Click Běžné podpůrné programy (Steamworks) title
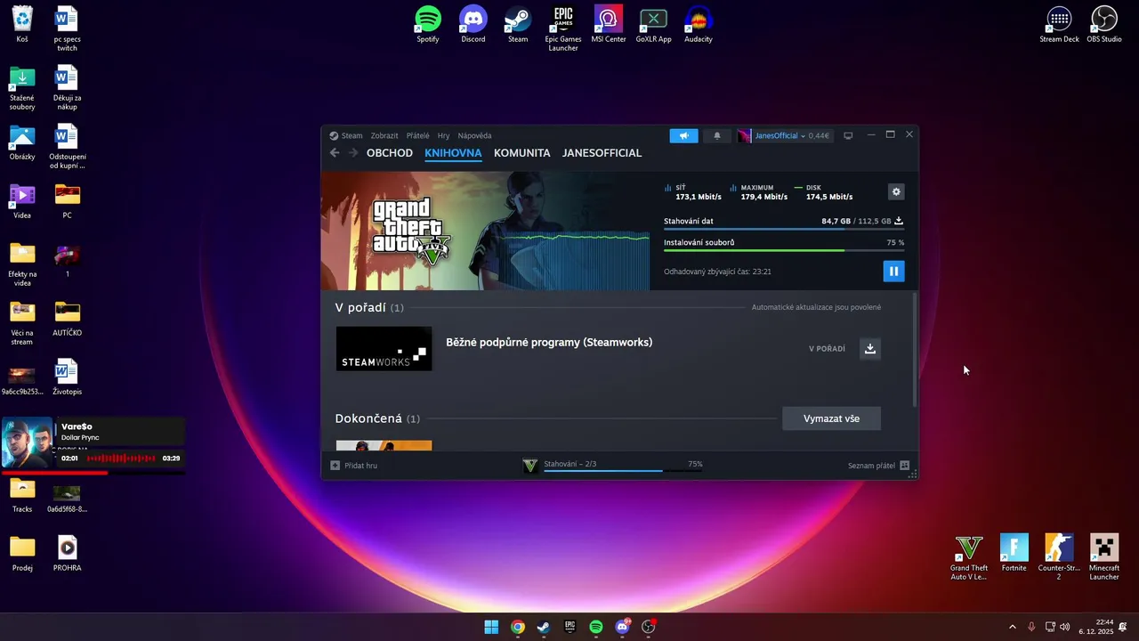1139x641 pixels. click(549, 343)
